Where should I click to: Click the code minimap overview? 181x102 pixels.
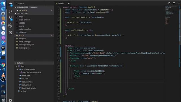(x=172, y=15)
